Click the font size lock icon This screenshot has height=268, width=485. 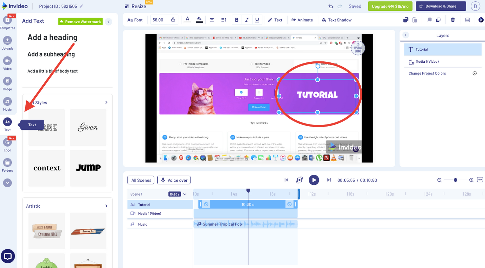coord(173,20)
